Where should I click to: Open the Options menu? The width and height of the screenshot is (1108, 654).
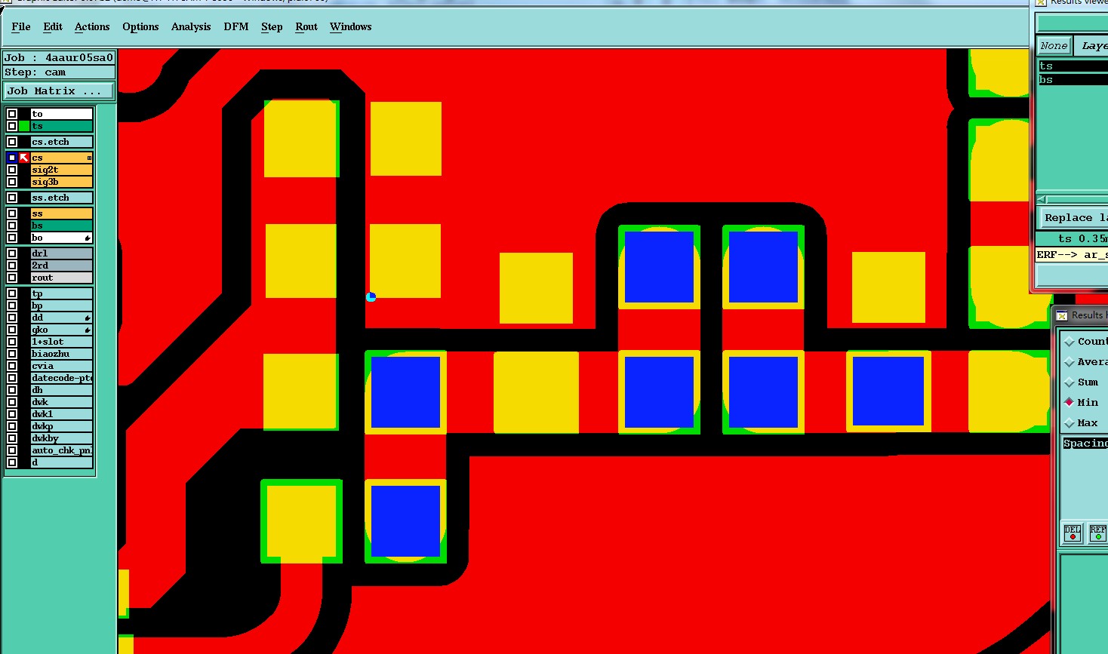pos(140,26)
